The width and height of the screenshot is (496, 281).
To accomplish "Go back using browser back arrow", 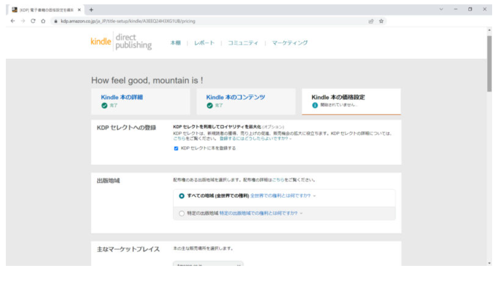I will click(x=13, y=21).
